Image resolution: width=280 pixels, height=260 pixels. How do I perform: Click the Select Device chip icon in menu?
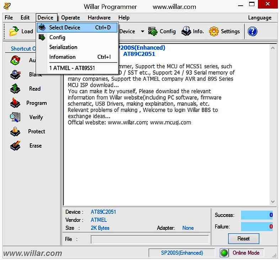(x=42, y=27)
